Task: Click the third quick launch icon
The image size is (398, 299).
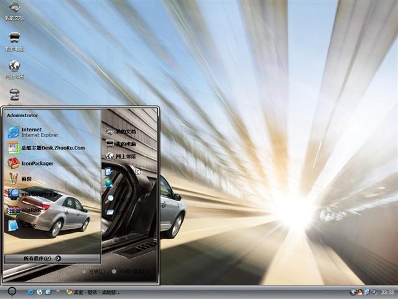Action: [x=49, y=292]
